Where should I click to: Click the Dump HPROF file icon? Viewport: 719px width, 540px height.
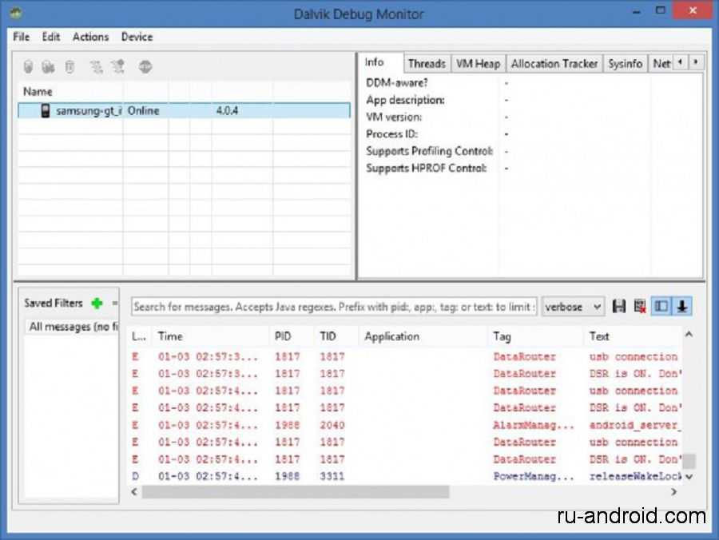click(48, 67)
